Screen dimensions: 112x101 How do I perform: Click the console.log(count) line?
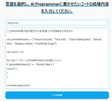click(18, 85)
